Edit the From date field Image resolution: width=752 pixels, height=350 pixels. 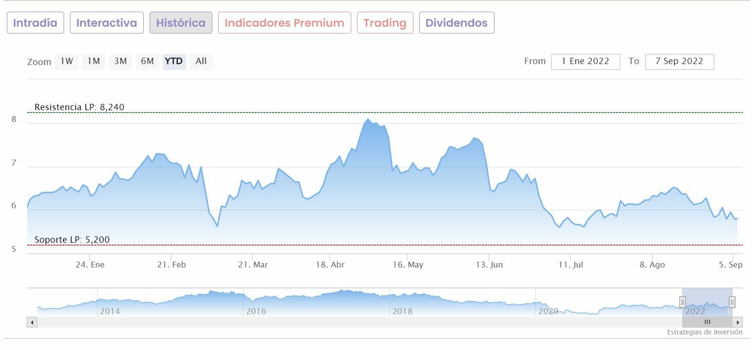click(585, 62)
